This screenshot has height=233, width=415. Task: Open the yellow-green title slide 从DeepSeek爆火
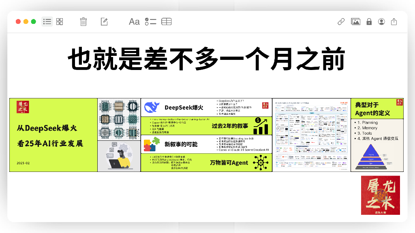point(53,135)
